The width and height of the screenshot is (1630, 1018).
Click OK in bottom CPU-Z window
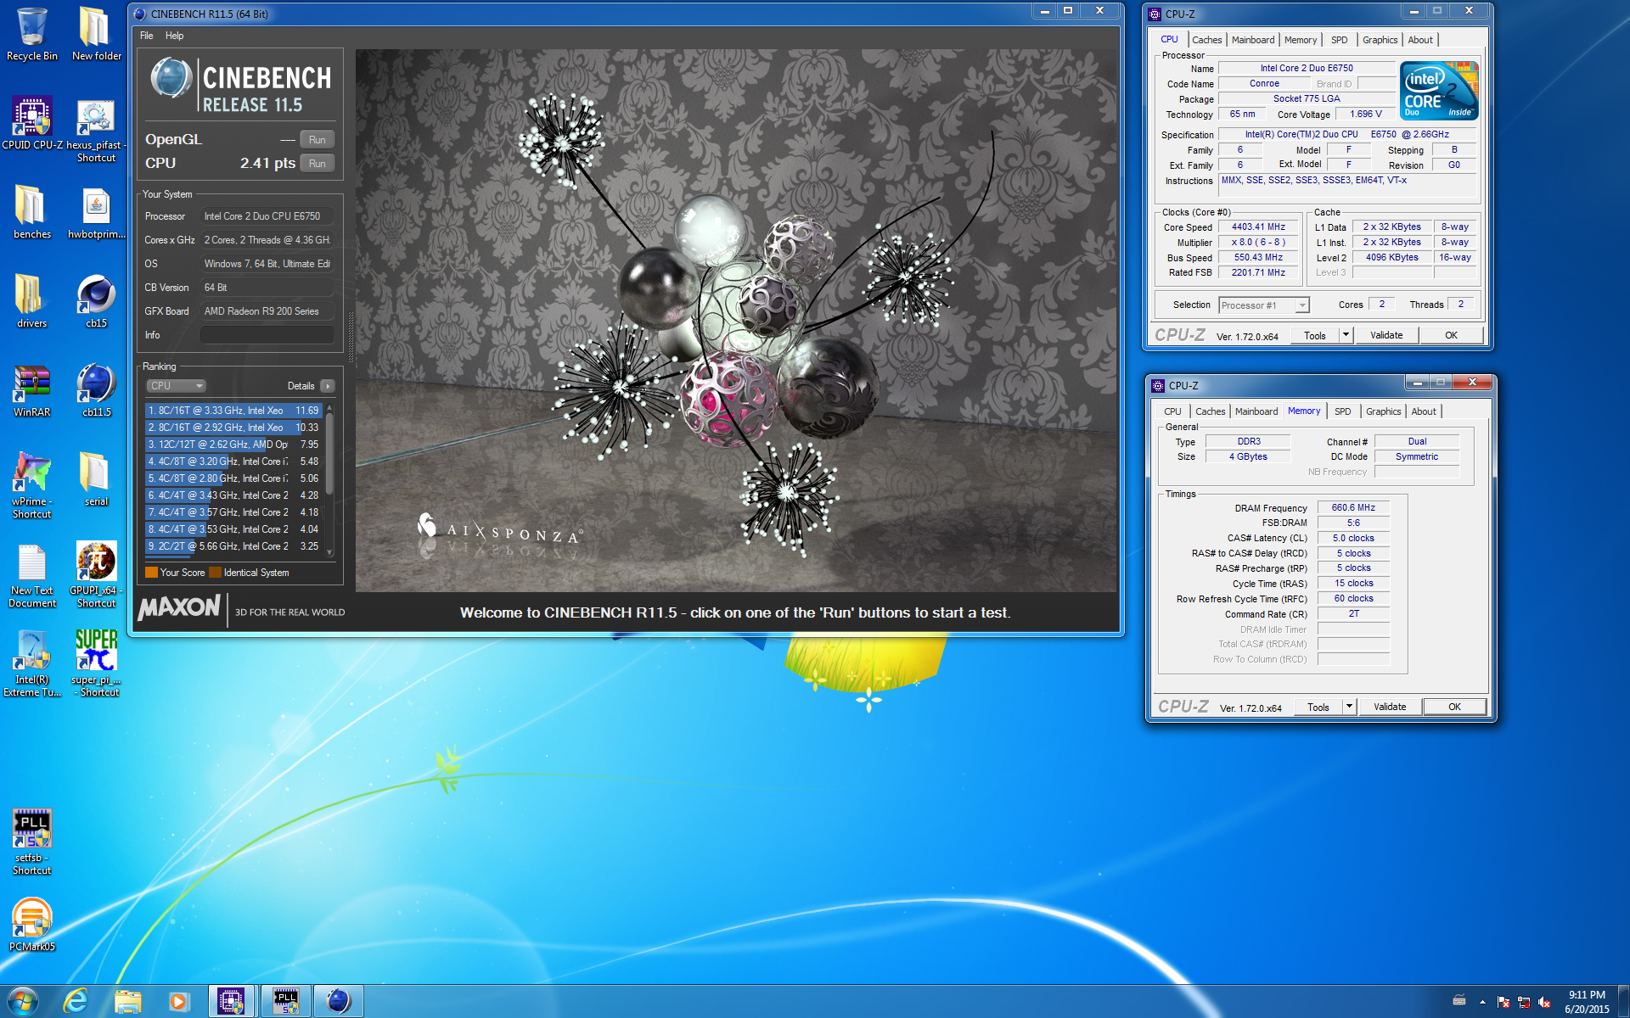1455,708
